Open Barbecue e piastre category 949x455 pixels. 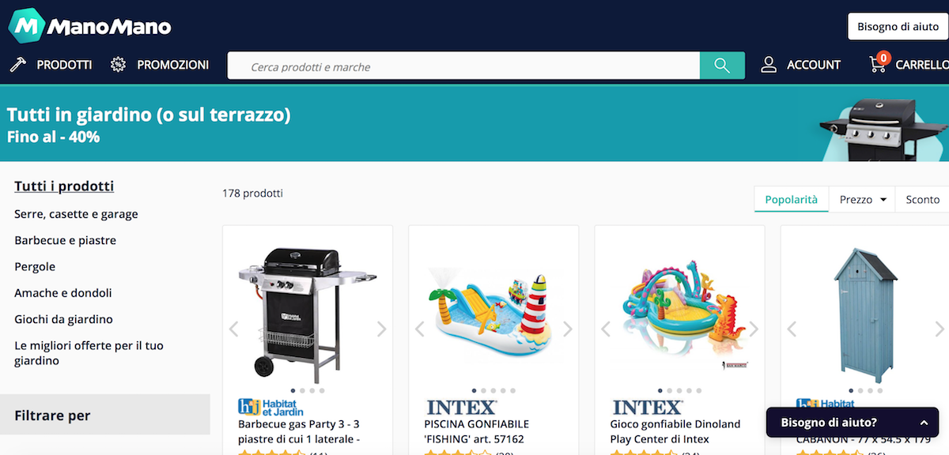point(65,240)
